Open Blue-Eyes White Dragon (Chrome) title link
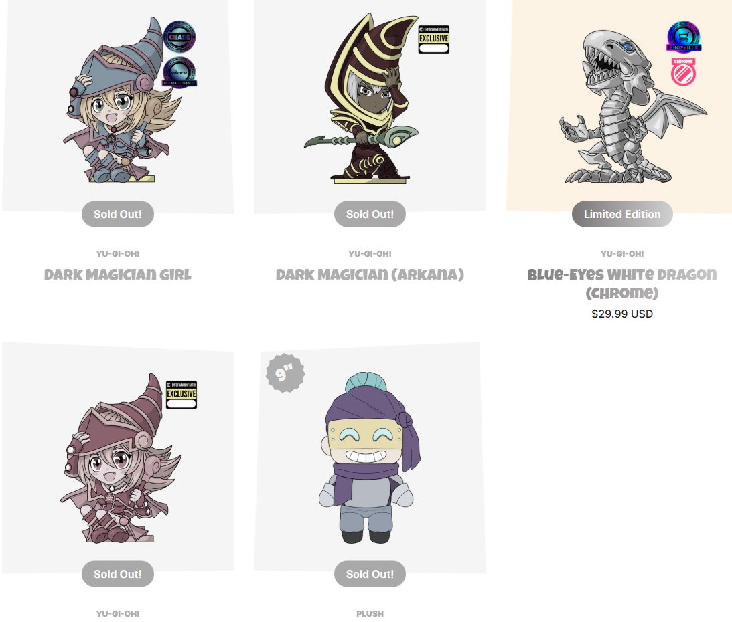This screenshot has height=622, width=732. pyautogui.click(x=622, y=284)
